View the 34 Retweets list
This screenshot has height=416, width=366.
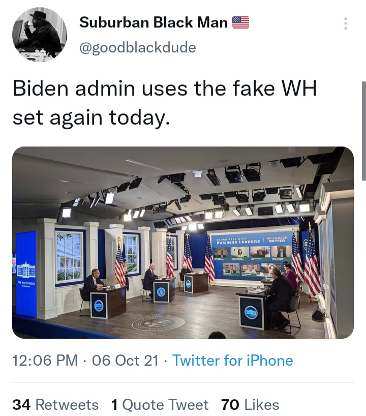point(55,405)
